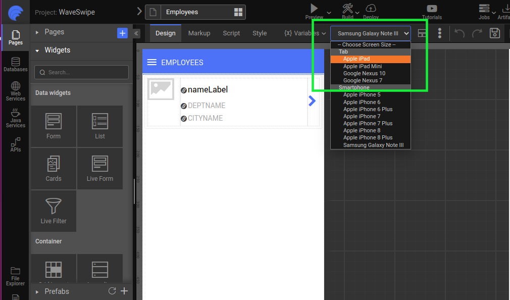Image resolution: width=510 pixels, height=300 pixels.
Task: Save the project using the save icon
Action: pos(494,33)
